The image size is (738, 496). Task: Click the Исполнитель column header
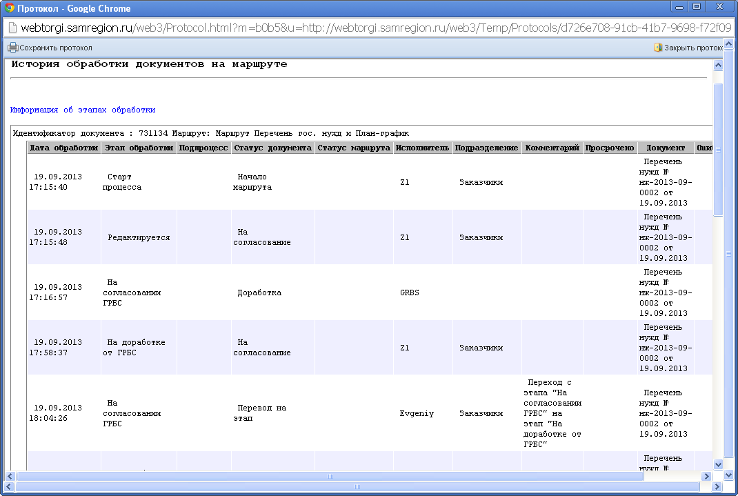423,148
